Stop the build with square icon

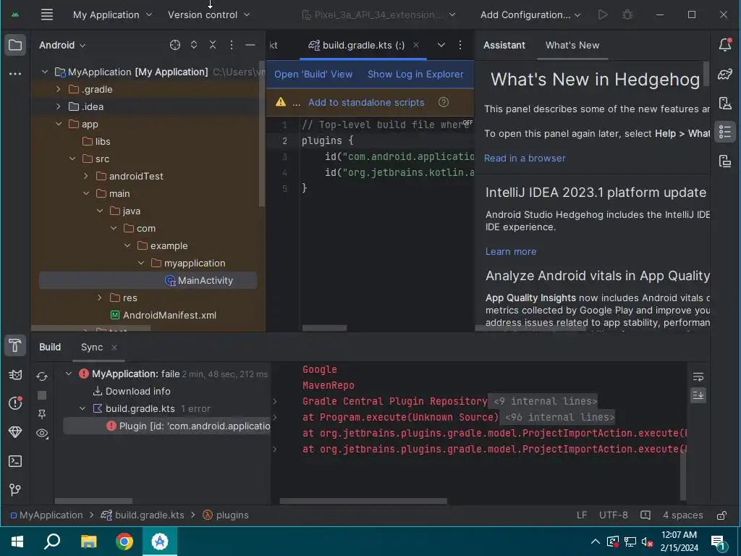coord(41,395)
